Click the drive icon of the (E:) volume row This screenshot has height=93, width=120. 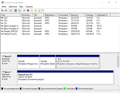click(x=2, y=23)
